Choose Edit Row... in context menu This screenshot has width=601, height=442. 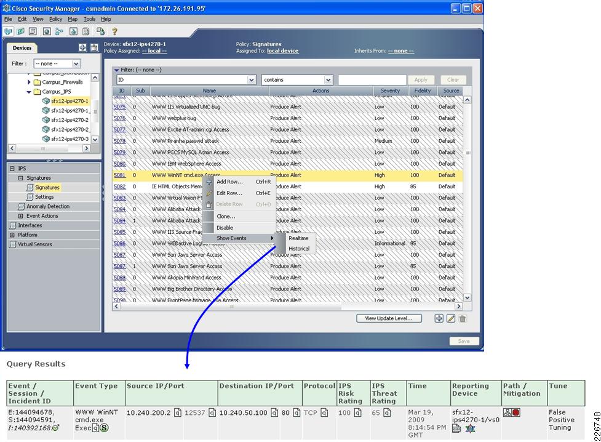point(239,193)
